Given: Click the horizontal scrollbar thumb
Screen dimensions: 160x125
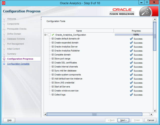Looking at the screenshot, I should coord(94,114).
